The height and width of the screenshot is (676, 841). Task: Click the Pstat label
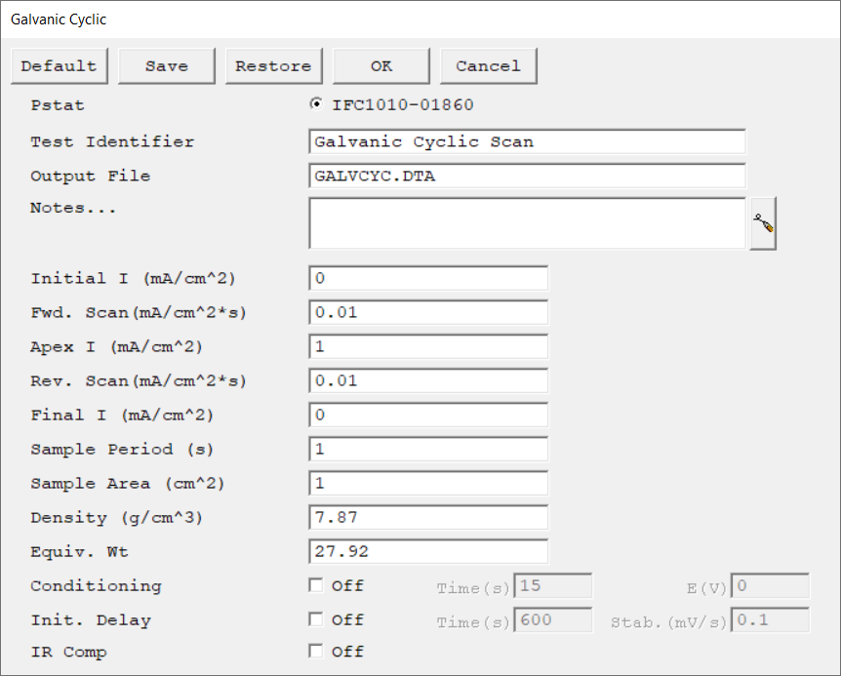click(x=58, y=105)
